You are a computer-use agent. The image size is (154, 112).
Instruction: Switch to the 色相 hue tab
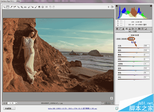[119, 39]
